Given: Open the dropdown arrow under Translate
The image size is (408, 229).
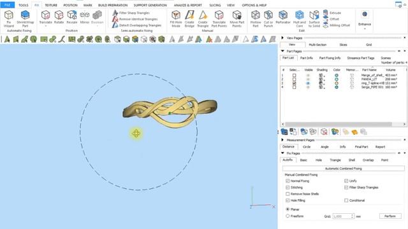Looking at the screenshot, I should pyautogui.click(x=45, y=26).
